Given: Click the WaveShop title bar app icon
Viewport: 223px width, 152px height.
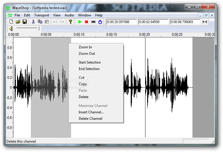Looking at the screenshot, I should 8,8.
